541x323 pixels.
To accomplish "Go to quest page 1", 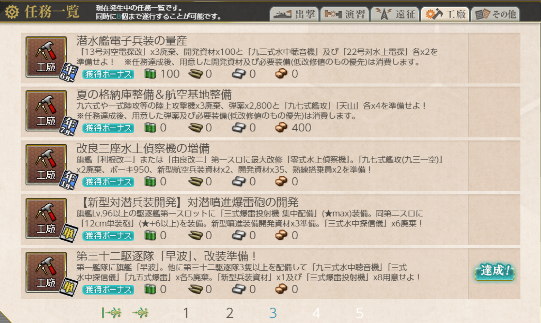I will point(186,313).
